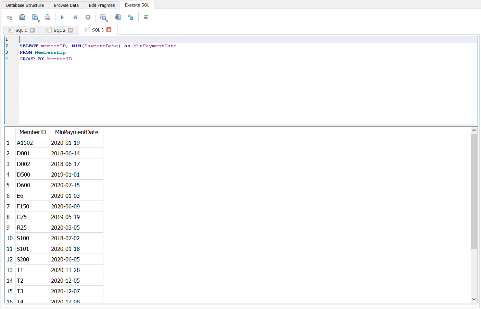Select date cell 2020-01-19
Image resolution: width=481 pixels, height=309 pixels.
tap(76, 143)
